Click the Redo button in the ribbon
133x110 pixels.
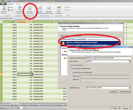click(68, 10)
